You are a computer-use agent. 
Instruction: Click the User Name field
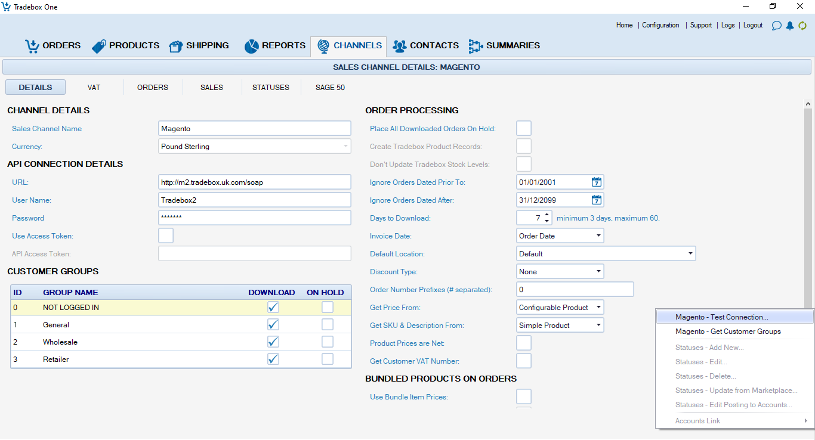(x=255, y=200)
